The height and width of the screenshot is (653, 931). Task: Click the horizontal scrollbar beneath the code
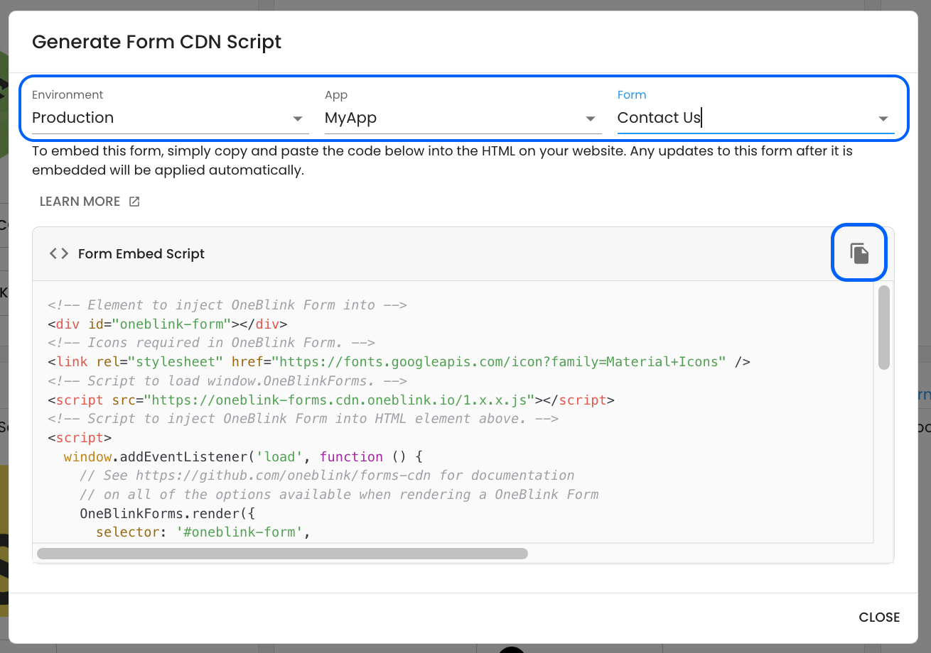pos(282,553)
